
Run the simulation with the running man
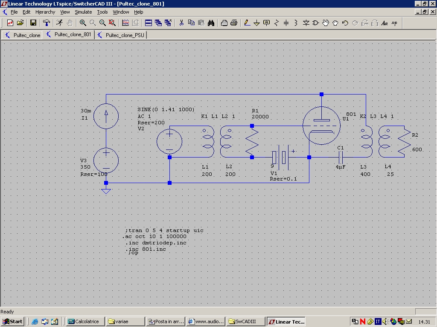(59, 23)
